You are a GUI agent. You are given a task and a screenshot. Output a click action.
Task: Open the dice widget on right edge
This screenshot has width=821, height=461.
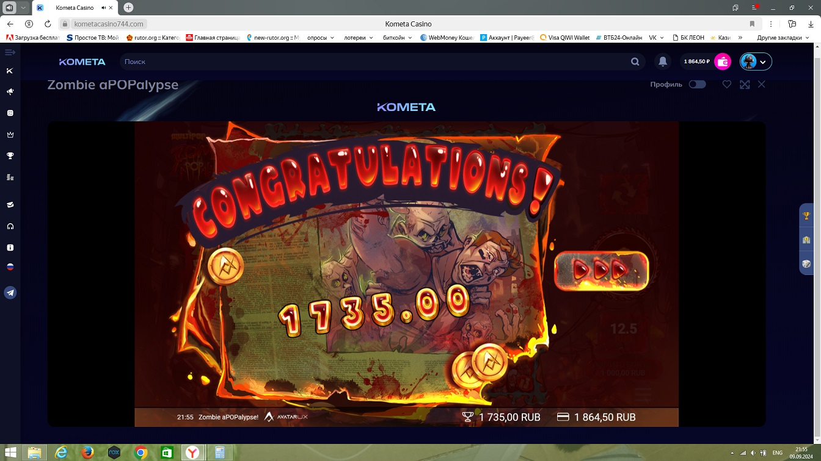806,264
